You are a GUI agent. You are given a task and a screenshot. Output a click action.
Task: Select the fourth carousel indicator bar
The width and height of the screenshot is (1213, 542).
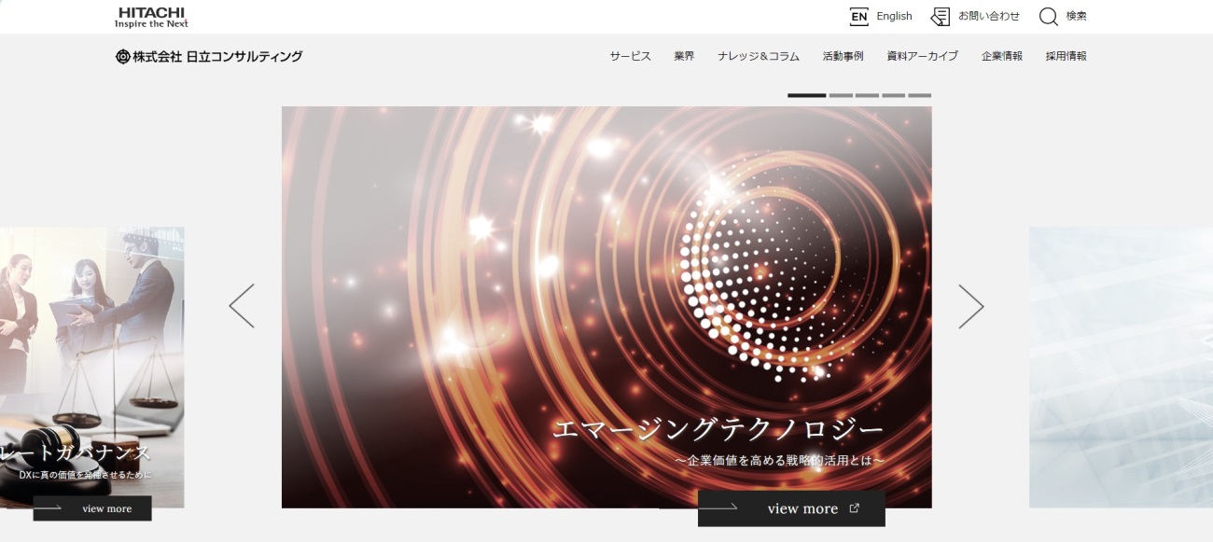893,95
